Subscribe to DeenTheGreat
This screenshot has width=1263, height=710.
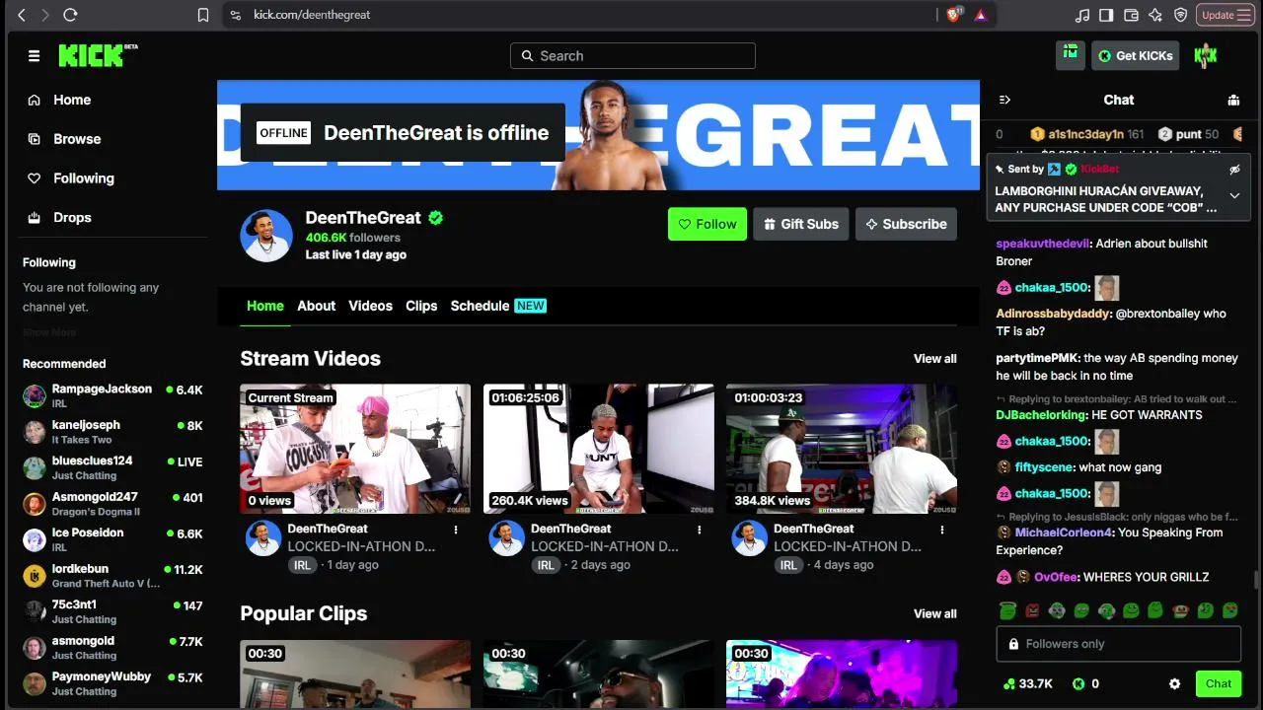[906, 224]
